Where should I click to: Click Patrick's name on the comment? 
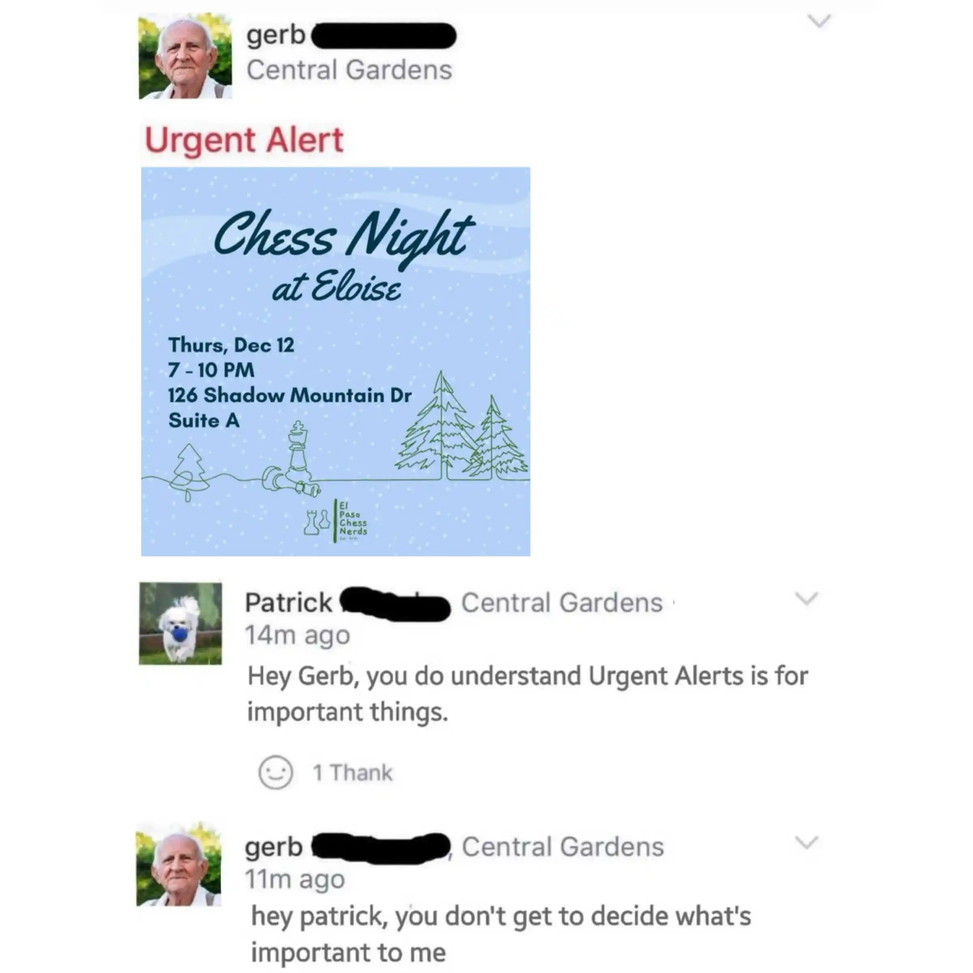(x=288, y=602)
